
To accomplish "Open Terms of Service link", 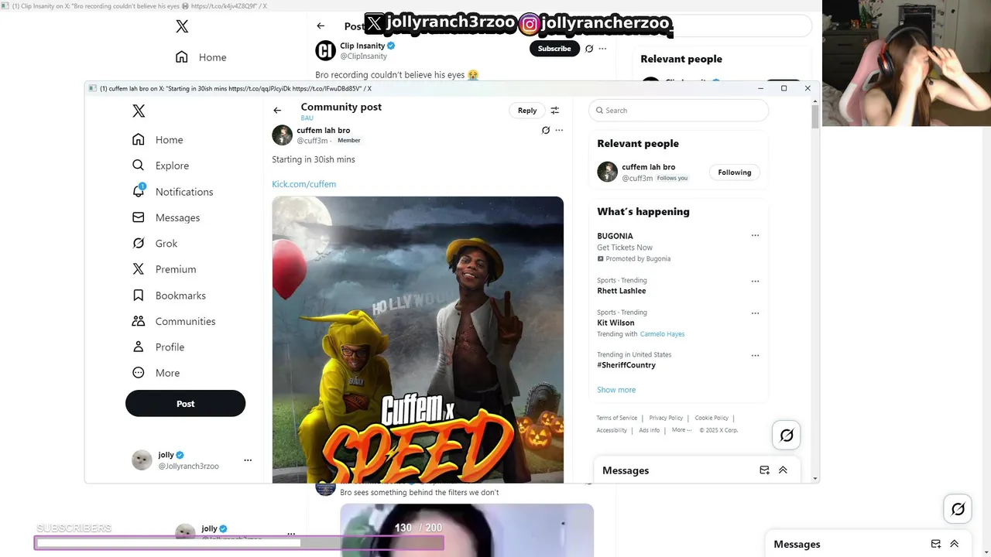I will 616,418.
